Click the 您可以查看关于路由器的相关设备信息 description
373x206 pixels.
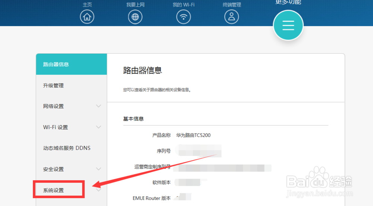pyautogui.click(x=157, y=90)
